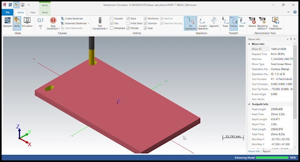
Task: Select Current Operation
Action: [x=203, y=23]
